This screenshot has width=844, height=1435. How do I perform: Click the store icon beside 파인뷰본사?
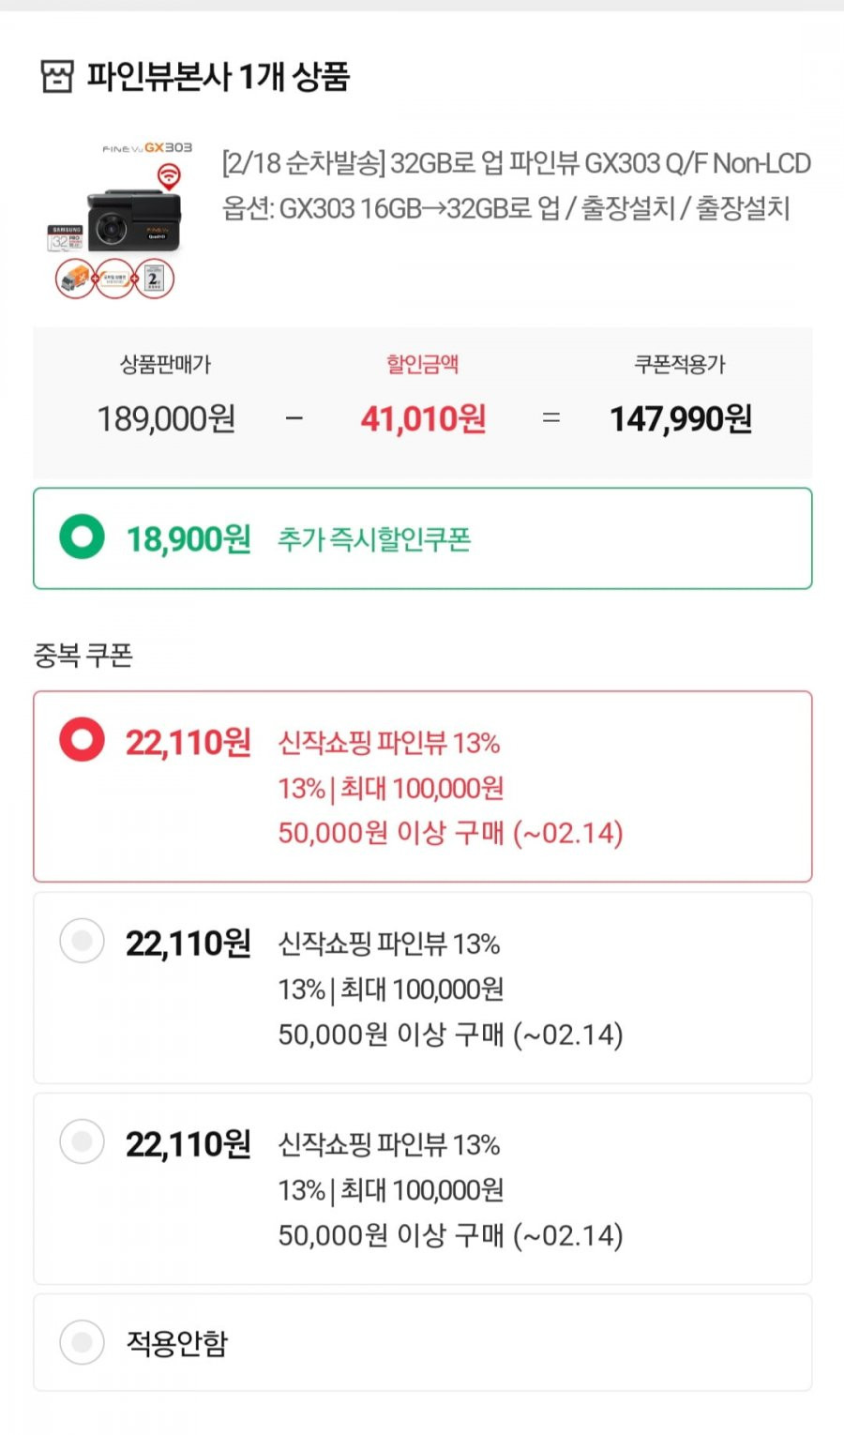(x=56, y=76)
